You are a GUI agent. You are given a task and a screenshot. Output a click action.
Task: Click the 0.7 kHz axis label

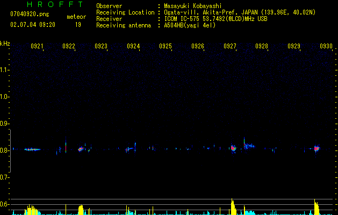point(4,177)
